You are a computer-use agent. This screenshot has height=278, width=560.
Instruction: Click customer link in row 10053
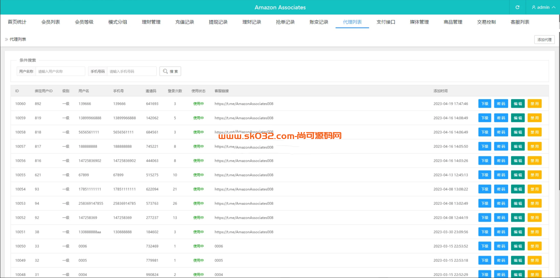pos(244,204)
